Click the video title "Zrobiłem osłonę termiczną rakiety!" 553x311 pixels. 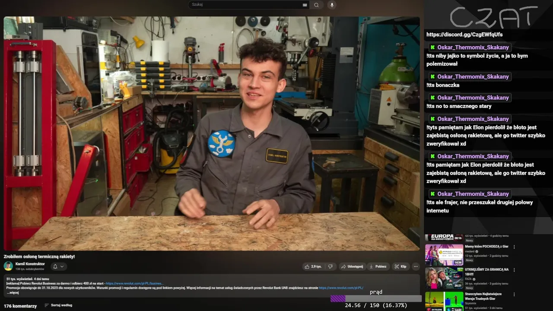(39, 257)
